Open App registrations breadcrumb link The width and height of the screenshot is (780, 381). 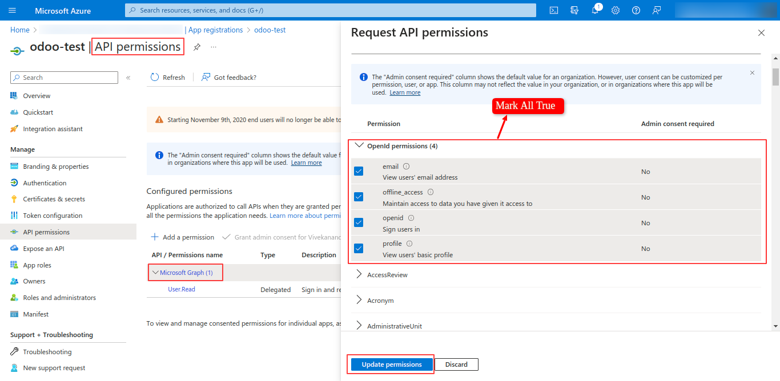tap(215, 30)
